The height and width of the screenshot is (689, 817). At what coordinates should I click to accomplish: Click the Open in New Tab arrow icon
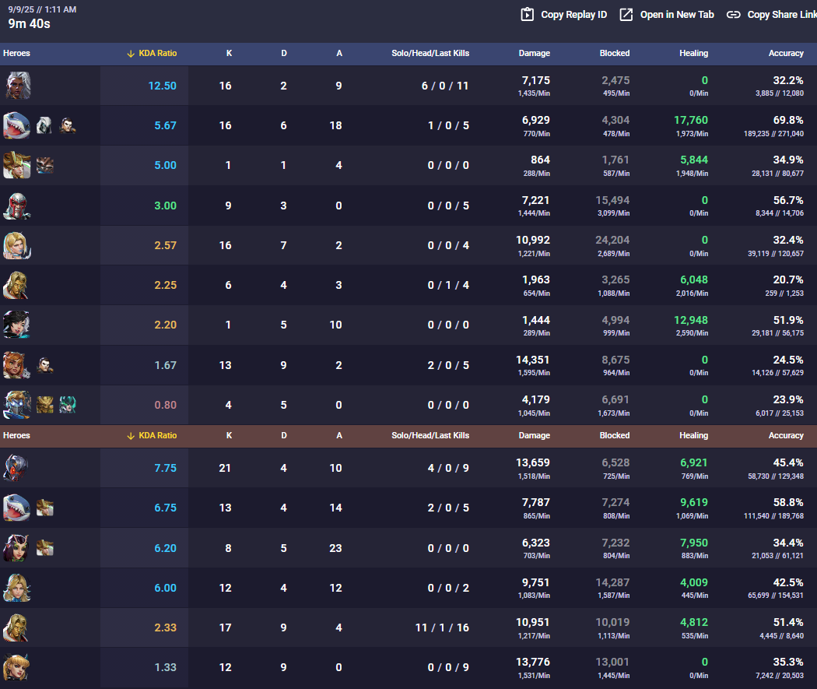(626, 15)
